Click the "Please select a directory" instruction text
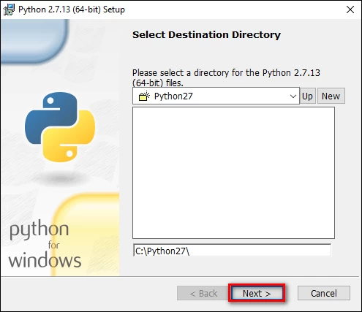 pos(226,77)
